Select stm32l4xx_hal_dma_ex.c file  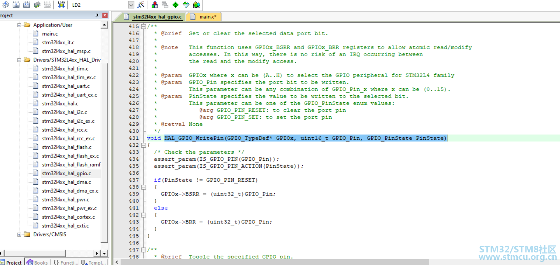click(70, 191)
